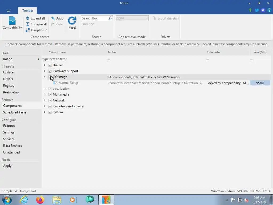Open the Updates page
Image resolution: width=273 pixels, height=205 pixels.
pyautogui.click(x=21, y=72)
